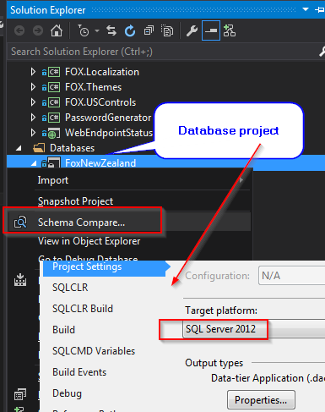325x412 pixels.
Task: Open Target platform SQL Server 2012 dropdown
Action: click(254, 329)
